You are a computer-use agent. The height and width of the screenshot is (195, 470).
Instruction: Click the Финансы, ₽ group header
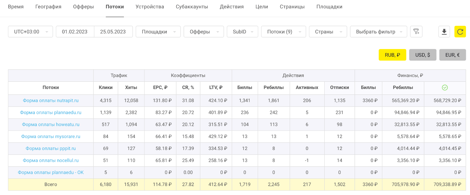click(x=410, y=76)
